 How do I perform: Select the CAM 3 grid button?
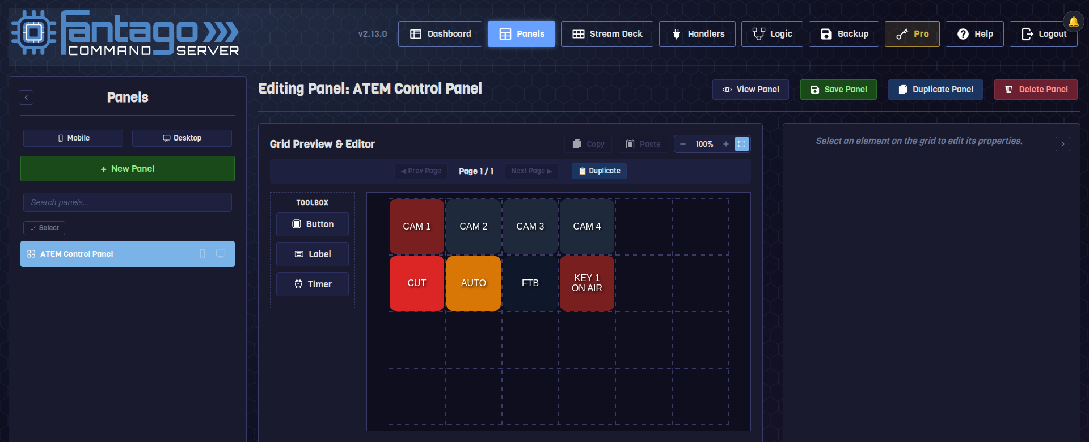pyautogui.click(x=530, y=227)
